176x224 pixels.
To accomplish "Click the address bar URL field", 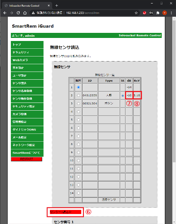I will pos(82,13).
